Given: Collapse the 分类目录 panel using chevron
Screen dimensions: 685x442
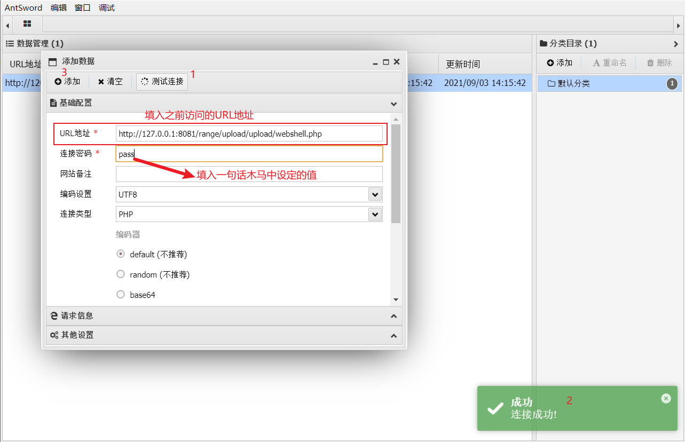Looking at the screenshot, I should [x=676, y=44].
